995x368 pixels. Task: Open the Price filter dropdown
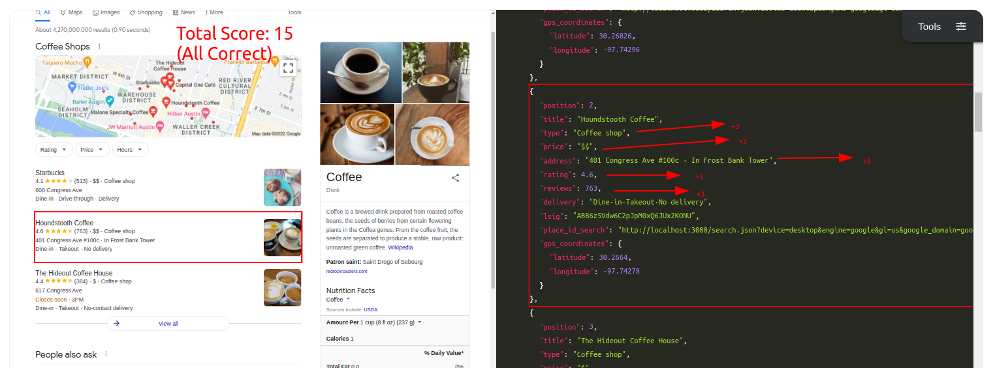pos(92,150)
